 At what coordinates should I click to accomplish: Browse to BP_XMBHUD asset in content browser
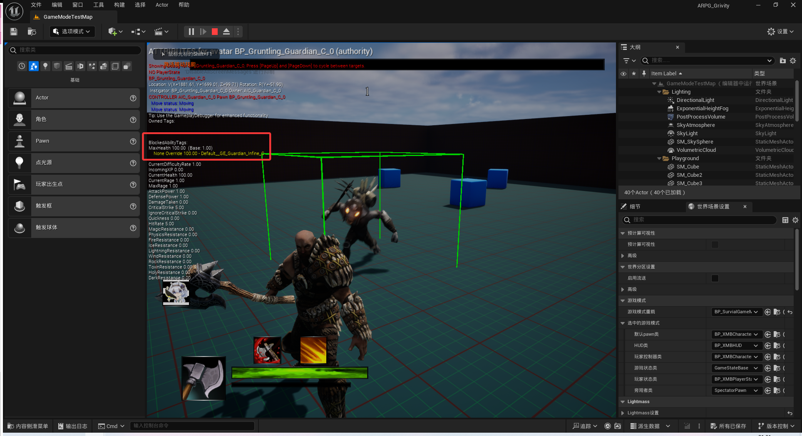[777, 346]
